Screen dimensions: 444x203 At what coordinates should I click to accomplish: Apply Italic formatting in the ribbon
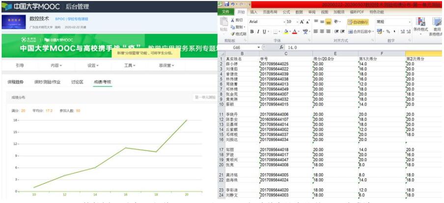point(258,31)
